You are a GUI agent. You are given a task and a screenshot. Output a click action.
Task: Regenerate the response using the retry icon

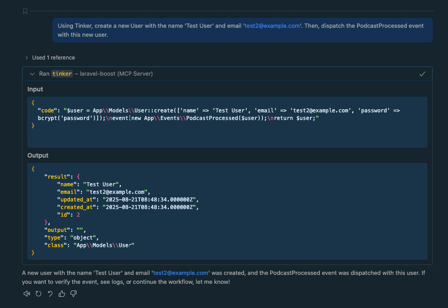[x=39, y=294]
